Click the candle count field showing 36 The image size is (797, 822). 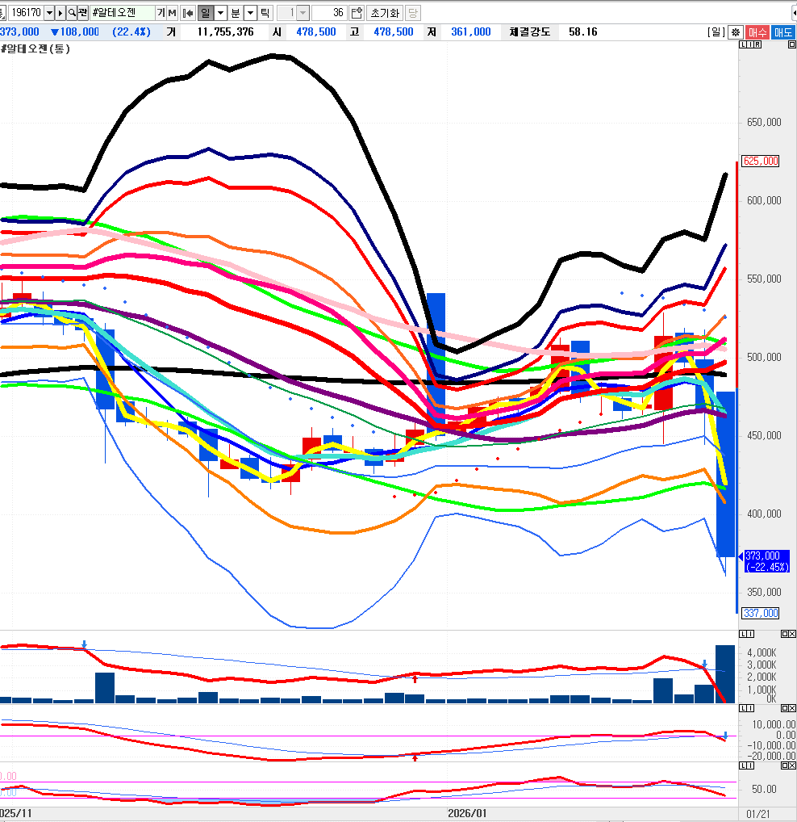[329, 13]
